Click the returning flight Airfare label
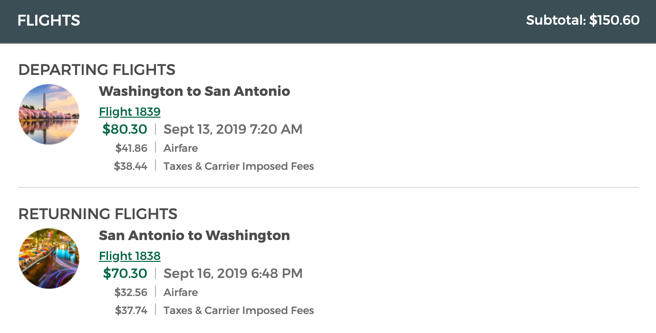Image resolution: width=656 pixels, height=333 pixels. tap(181, 292)
